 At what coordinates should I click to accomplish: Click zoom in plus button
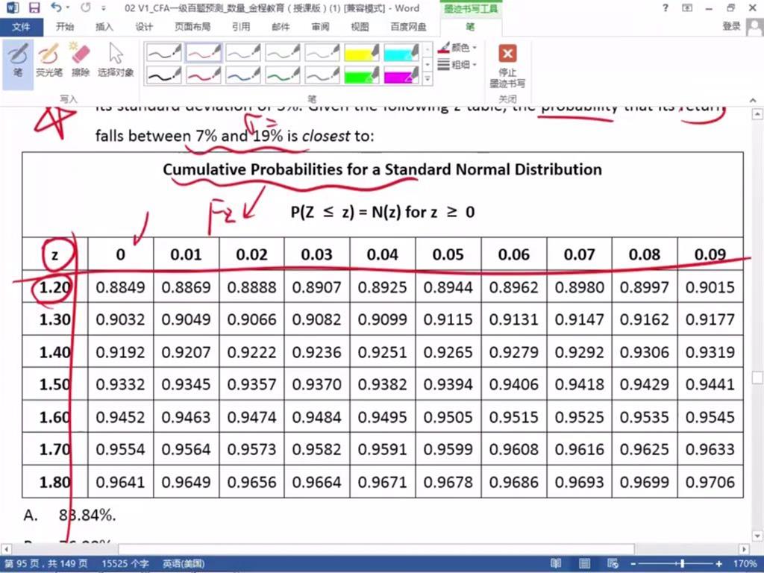point(719,564)
